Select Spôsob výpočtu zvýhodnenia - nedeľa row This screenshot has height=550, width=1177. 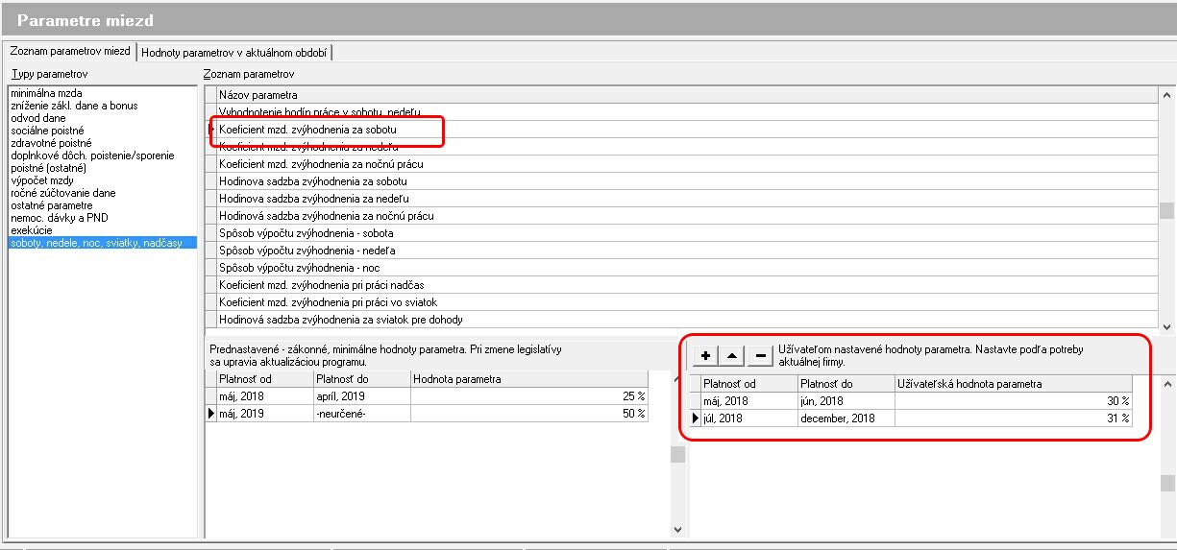[687, 251]
